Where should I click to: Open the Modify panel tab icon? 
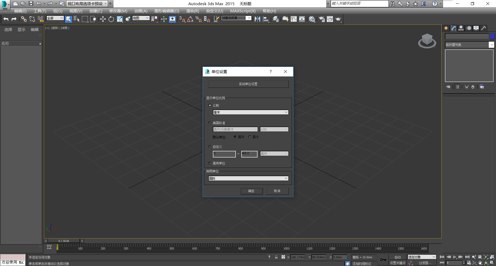point(454,28)
